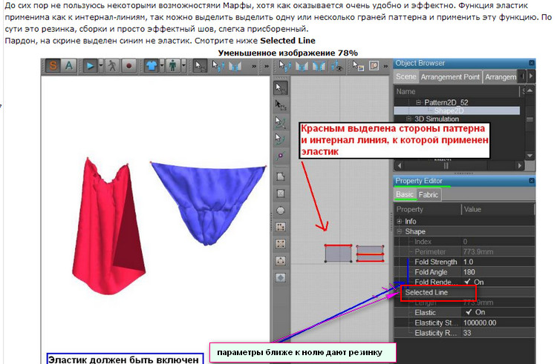Select the arrow selection tool in 2D toolbar

tap(281, 87)
